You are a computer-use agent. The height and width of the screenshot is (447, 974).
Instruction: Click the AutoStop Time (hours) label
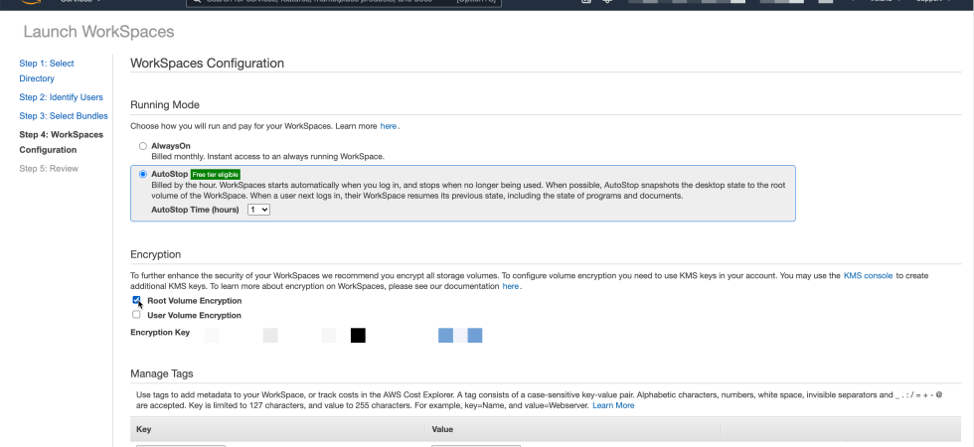[x=195, y=210]
